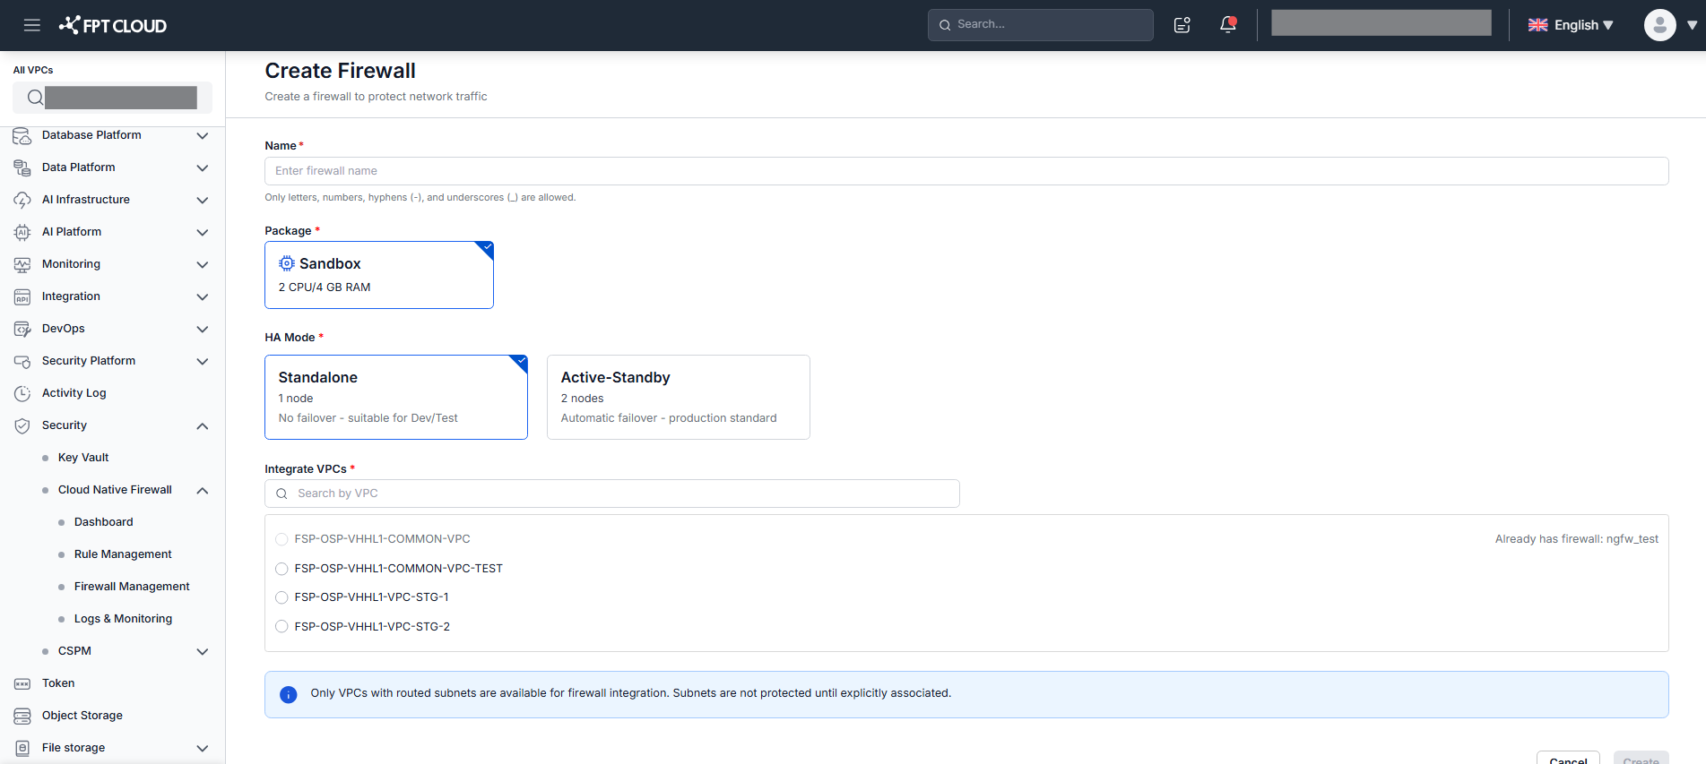This screenshot has width=1706, height=764.
Task: Click the VPC search magnifier icon in sidebar
Action: (35, 98)
